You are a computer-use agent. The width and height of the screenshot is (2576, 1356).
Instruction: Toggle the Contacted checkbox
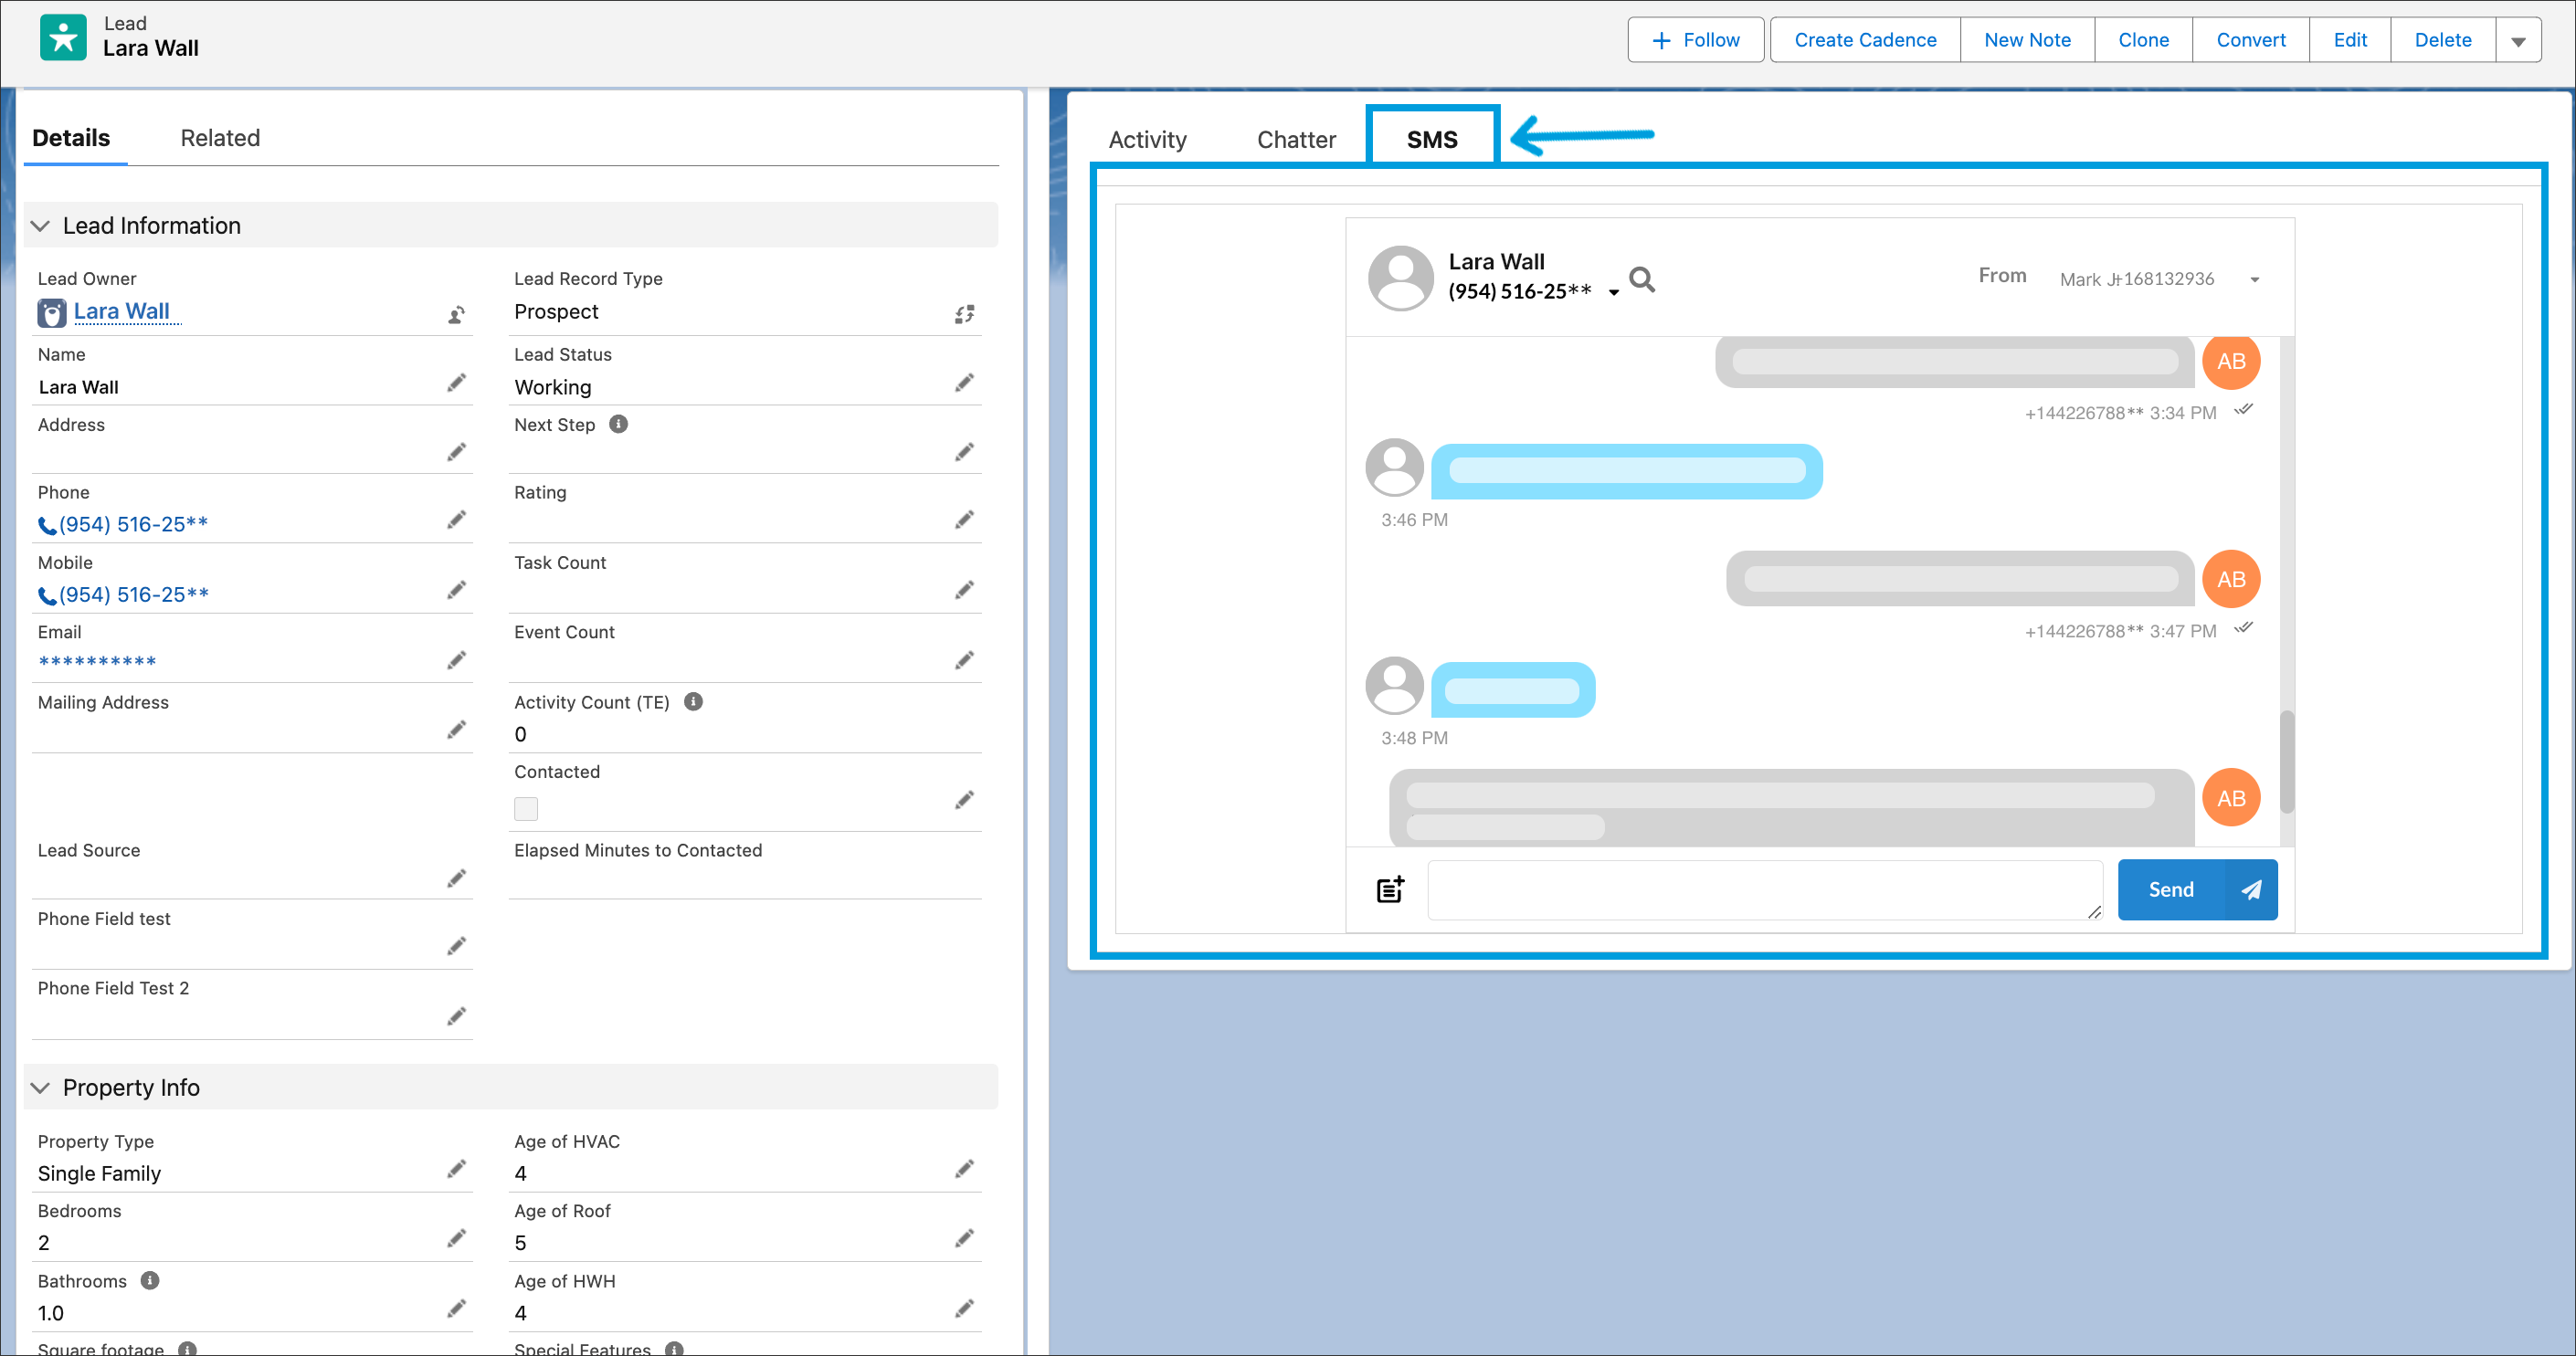click(x=526, y=808)
